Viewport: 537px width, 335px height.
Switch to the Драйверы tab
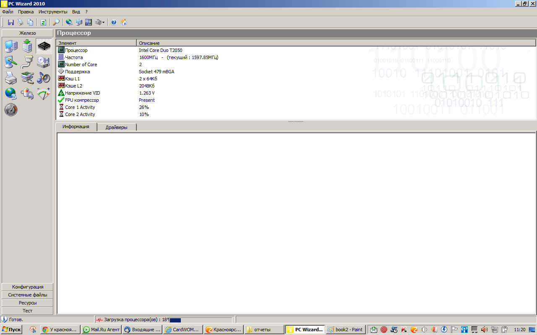pyautogui.click(x=117, y=127)
